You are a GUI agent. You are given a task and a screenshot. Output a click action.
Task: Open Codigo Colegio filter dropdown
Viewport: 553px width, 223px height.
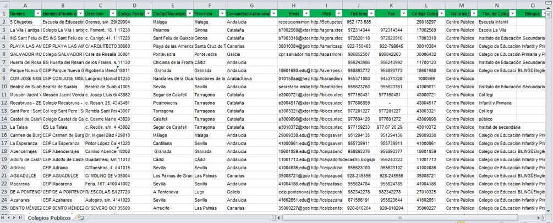point(441,13)
